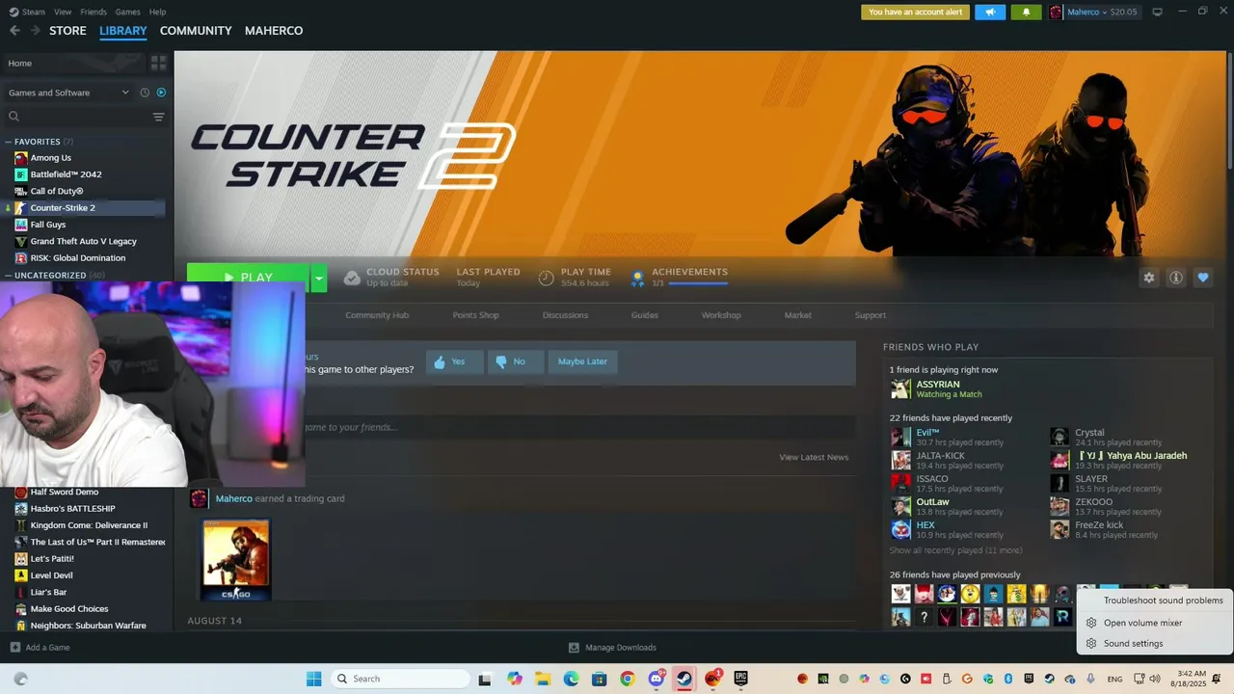Click ASSYRIAN friend avatar
Viewport: 1234px width, 694px height.
900,389
